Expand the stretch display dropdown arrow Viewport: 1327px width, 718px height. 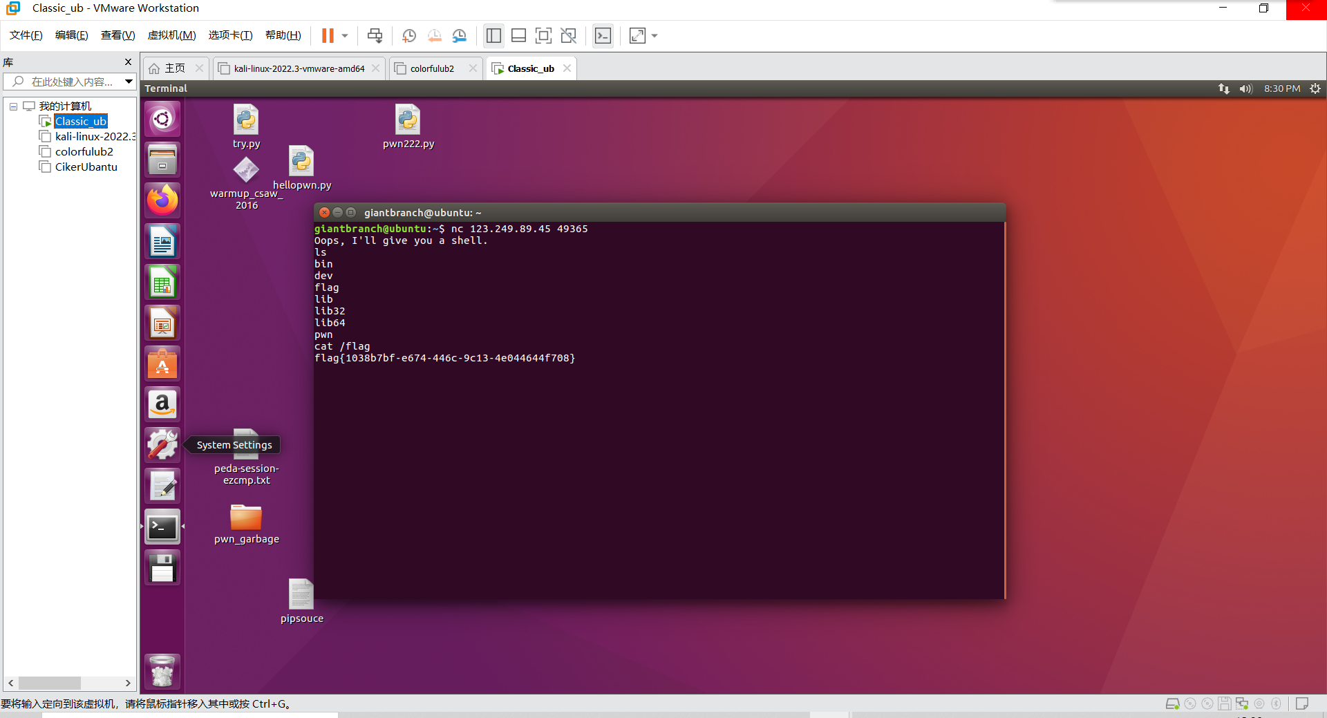655,36
